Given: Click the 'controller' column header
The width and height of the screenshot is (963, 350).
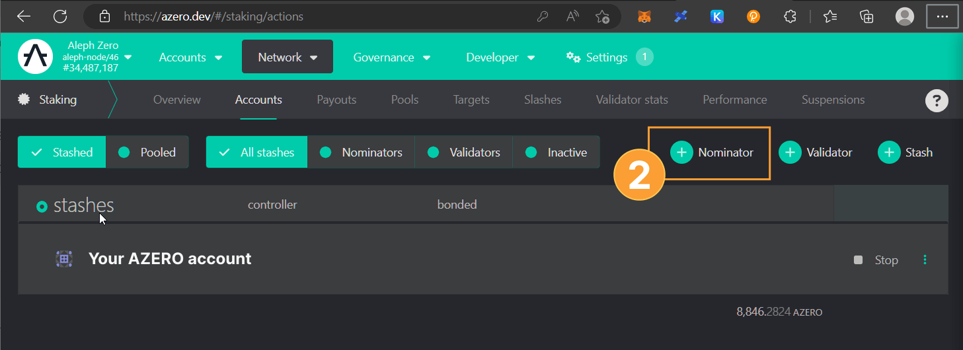Looking at the screenshot, I should click(272, 205).
